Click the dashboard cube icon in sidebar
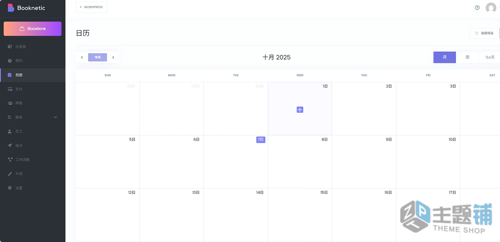 click(x=10, y=47)
